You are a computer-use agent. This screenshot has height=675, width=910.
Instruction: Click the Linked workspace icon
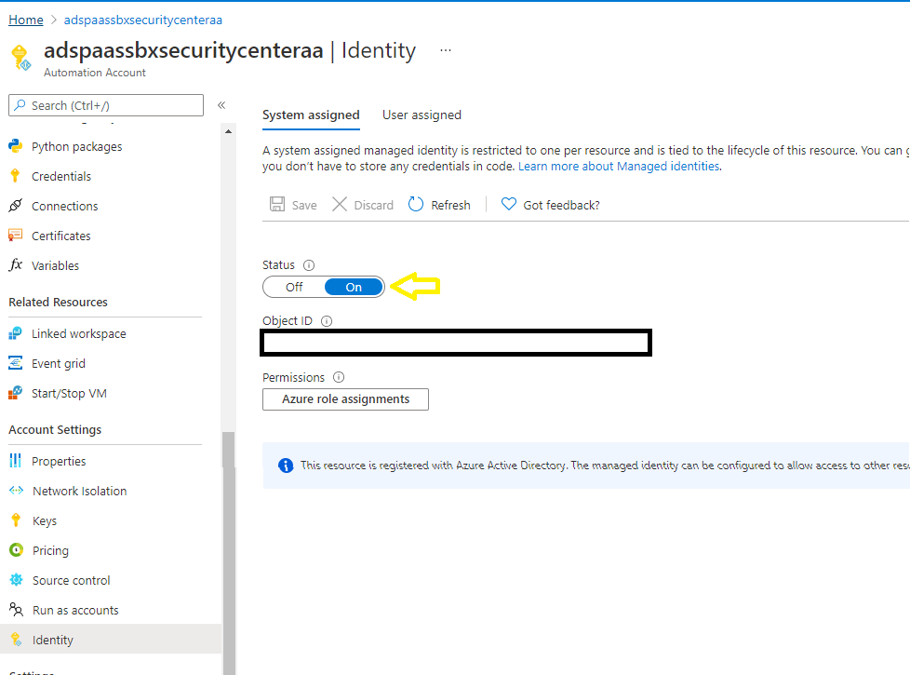click(16, 333)
